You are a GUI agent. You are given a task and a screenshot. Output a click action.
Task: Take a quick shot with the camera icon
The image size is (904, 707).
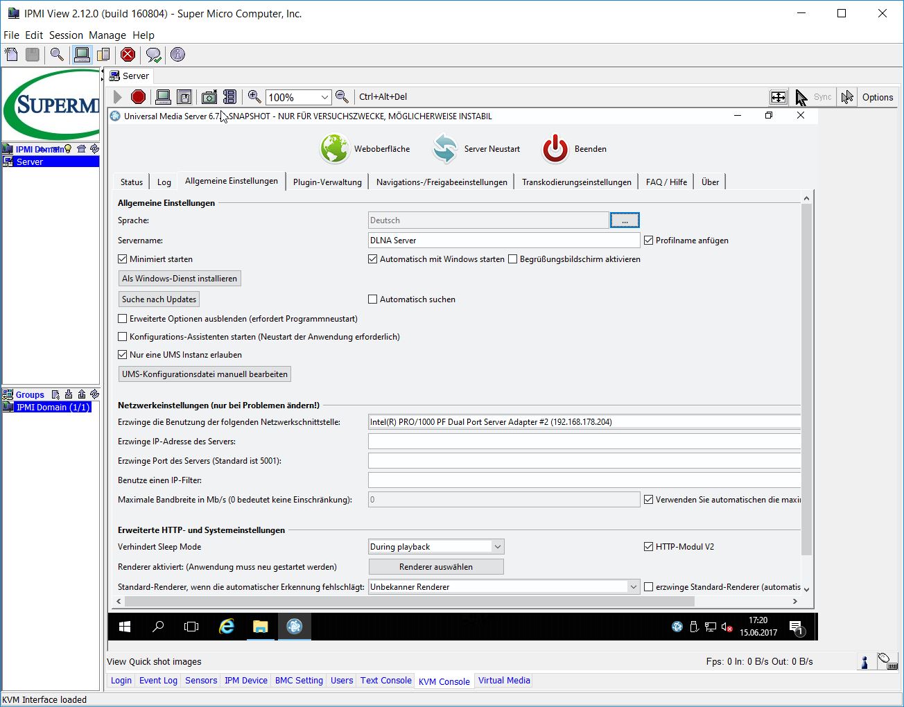(x=209, y=97)
